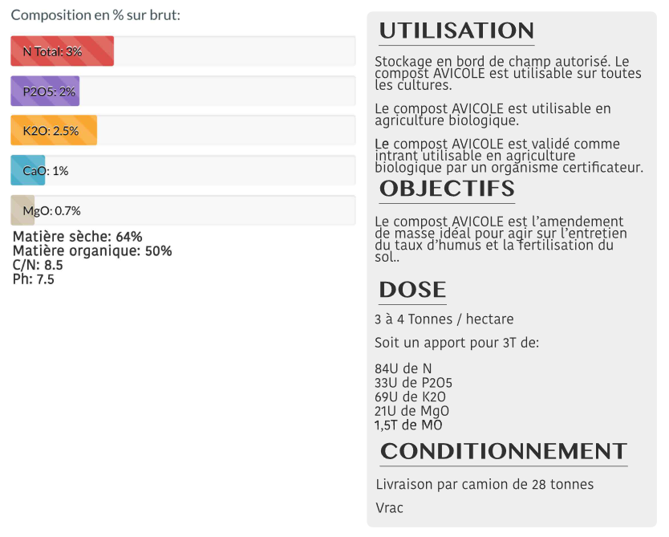Click the 'Composition en % sur brut' title
The image size is (669, 537).
(x=95, y=16)
